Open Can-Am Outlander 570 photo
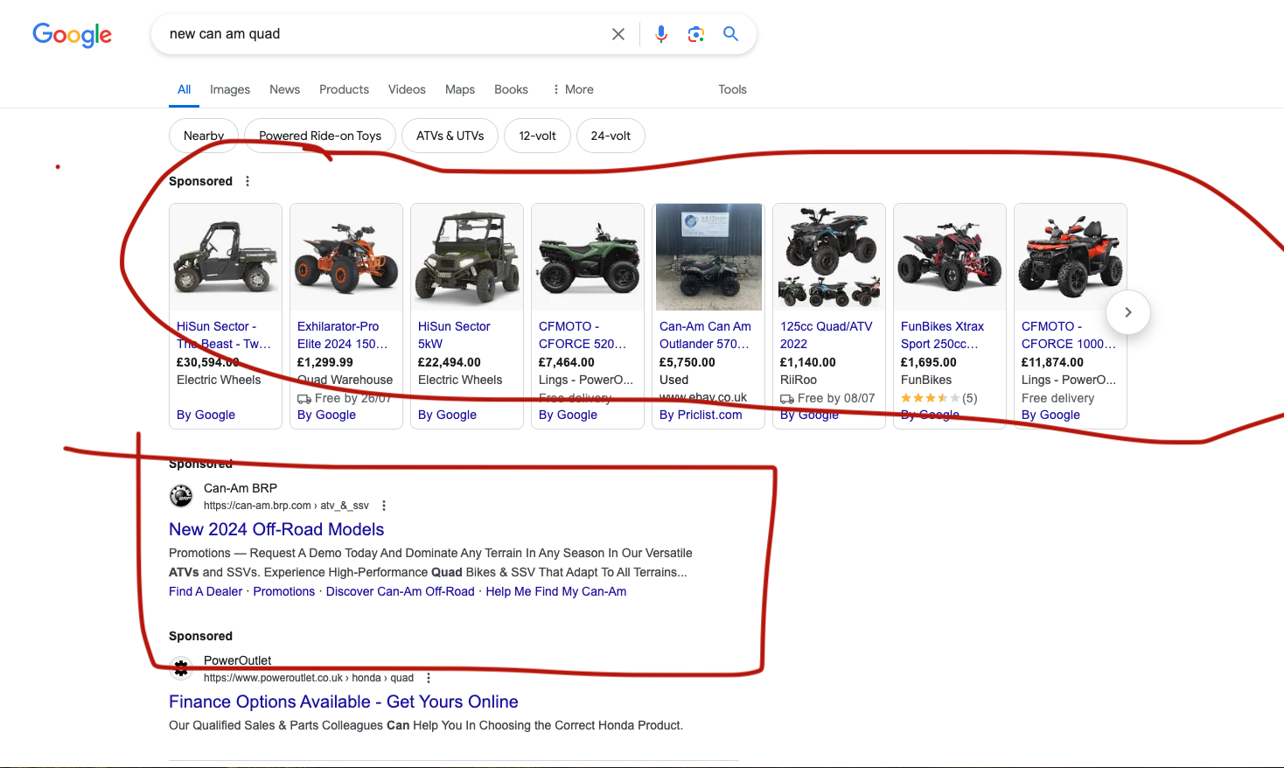The image size is (1284, 768). click(x=708, y=257)
